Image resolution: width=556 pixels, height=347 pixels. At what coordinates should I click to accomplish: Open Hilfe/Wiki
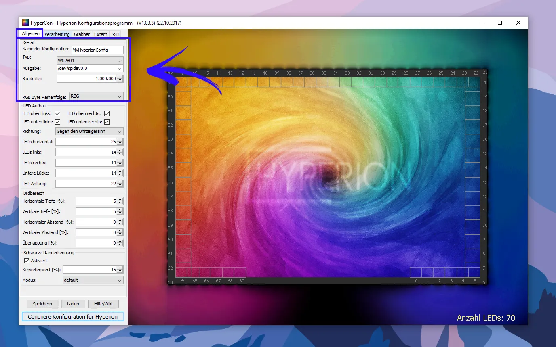coord(103,304)
